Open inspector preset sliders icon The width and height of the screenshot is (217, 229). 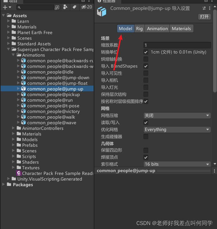pyautogui.click(x=204, y=8)
